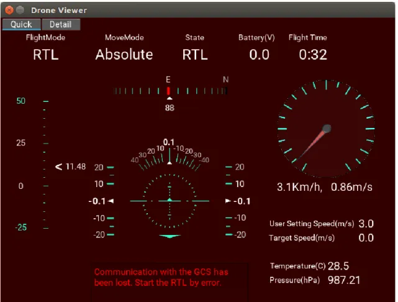The image size is (398, 302).
Task: Click the right pitch pointer at -0.1
Action: pyautogui.click(x=228, y=201)
